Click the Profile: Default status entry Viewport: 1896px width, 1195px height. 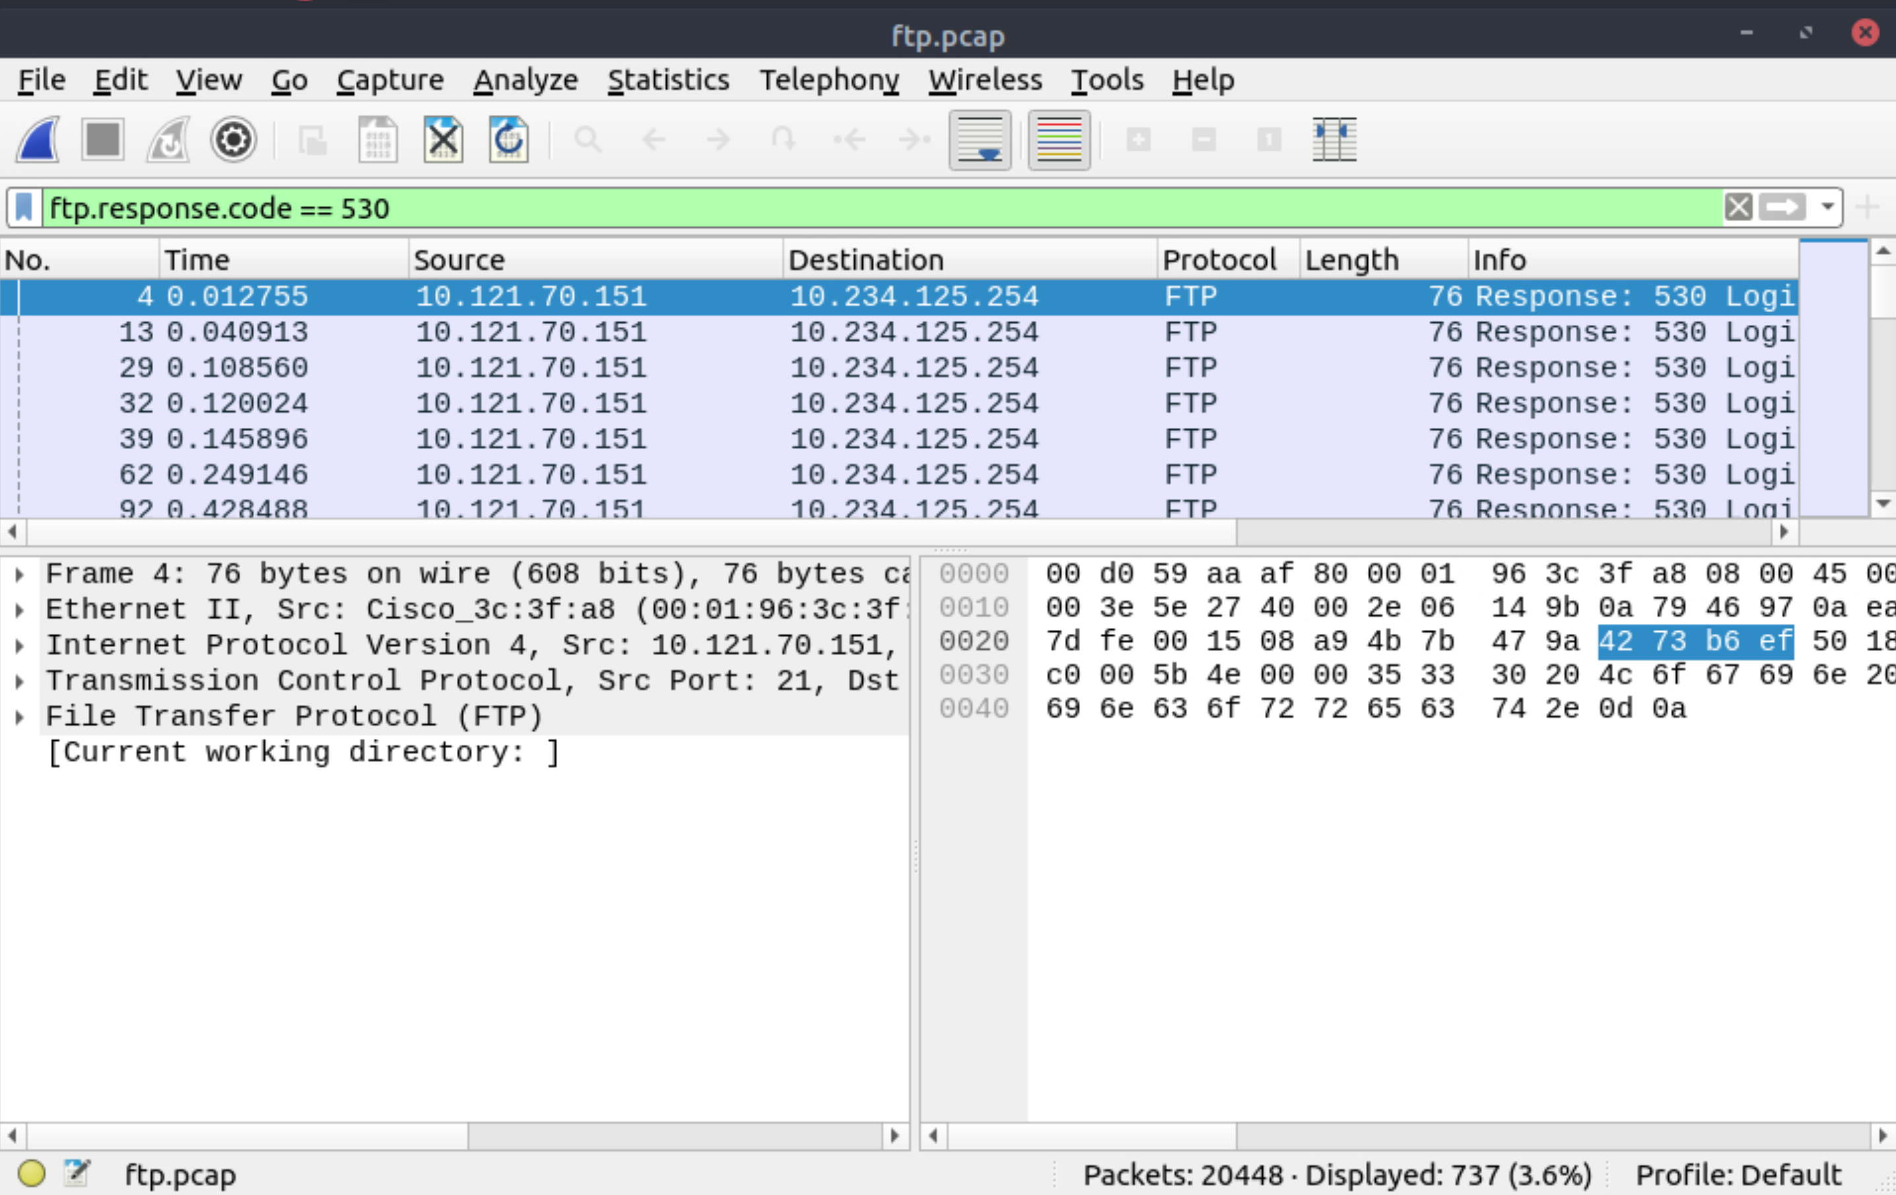pos(1738,1175)
